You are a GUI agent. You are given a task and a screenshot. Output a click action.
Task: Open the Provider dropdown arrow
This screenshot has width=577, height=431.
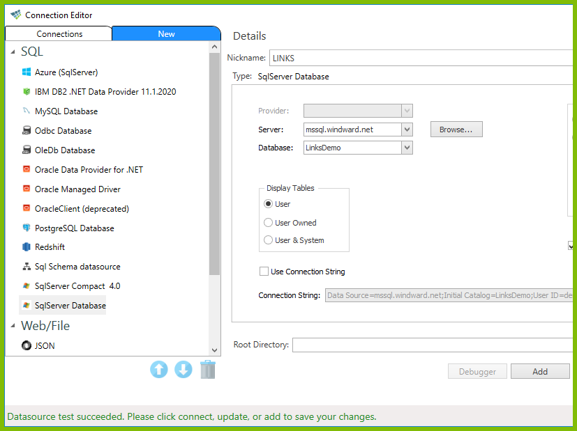tap(407, 111)
